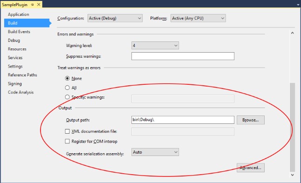
Task: Open the Debug page
Action: click(14, 41)
